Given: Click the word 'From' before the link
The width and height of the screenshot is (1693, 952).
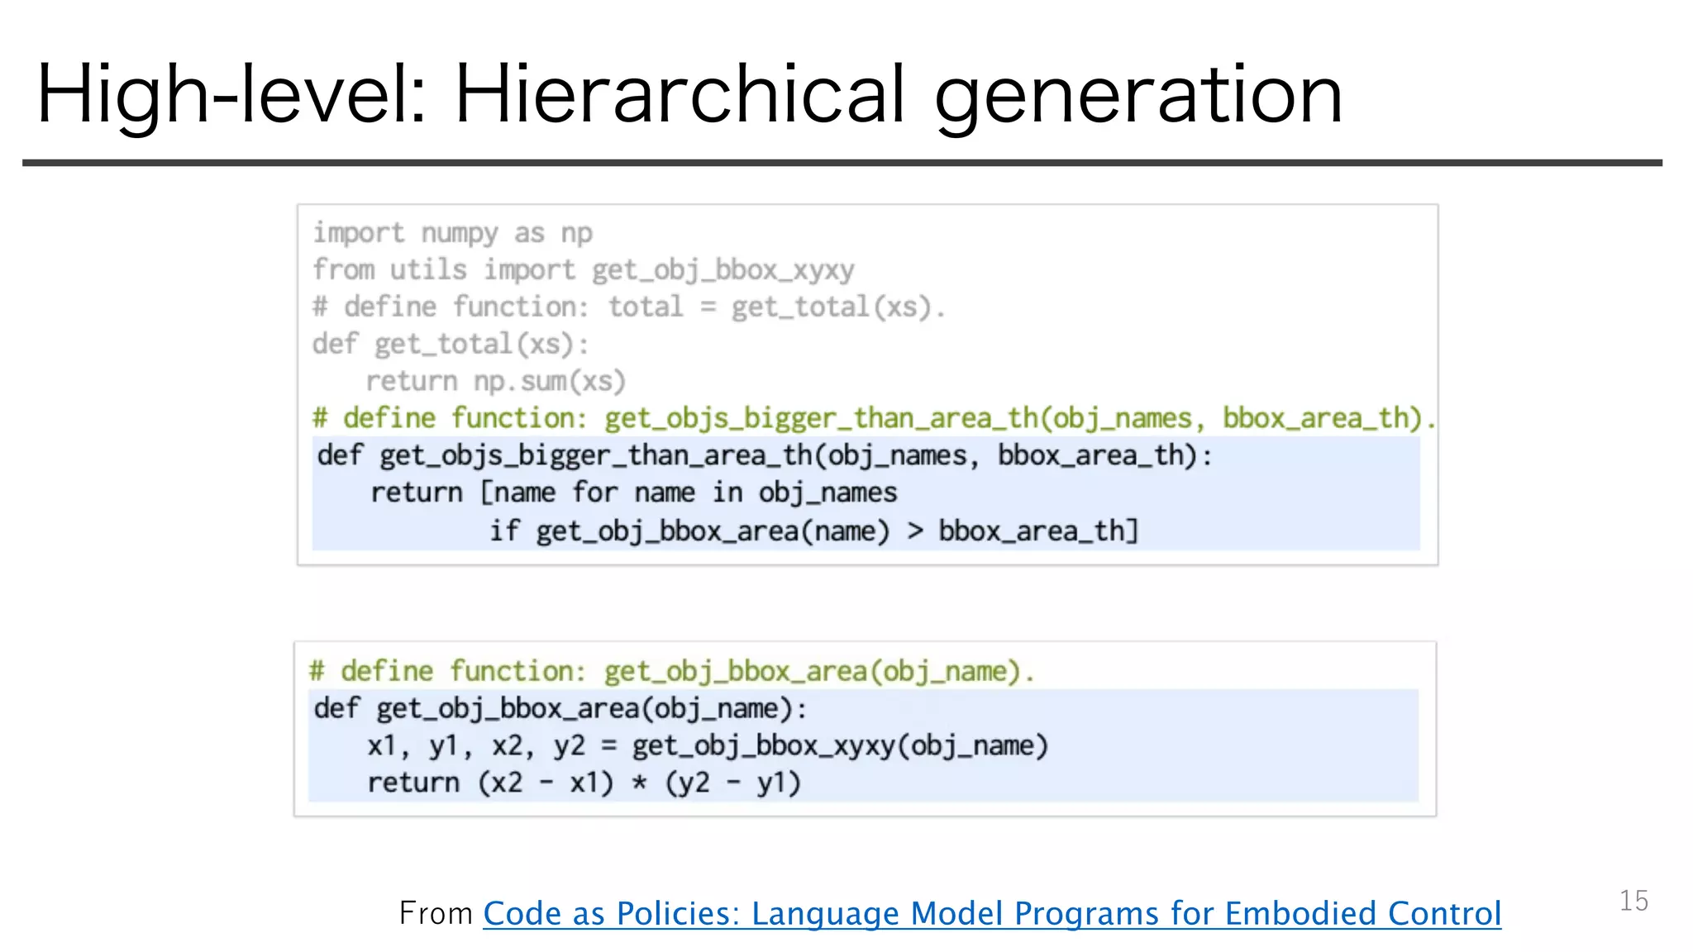Looking at the screenshot, I should (x=436, y=913).
